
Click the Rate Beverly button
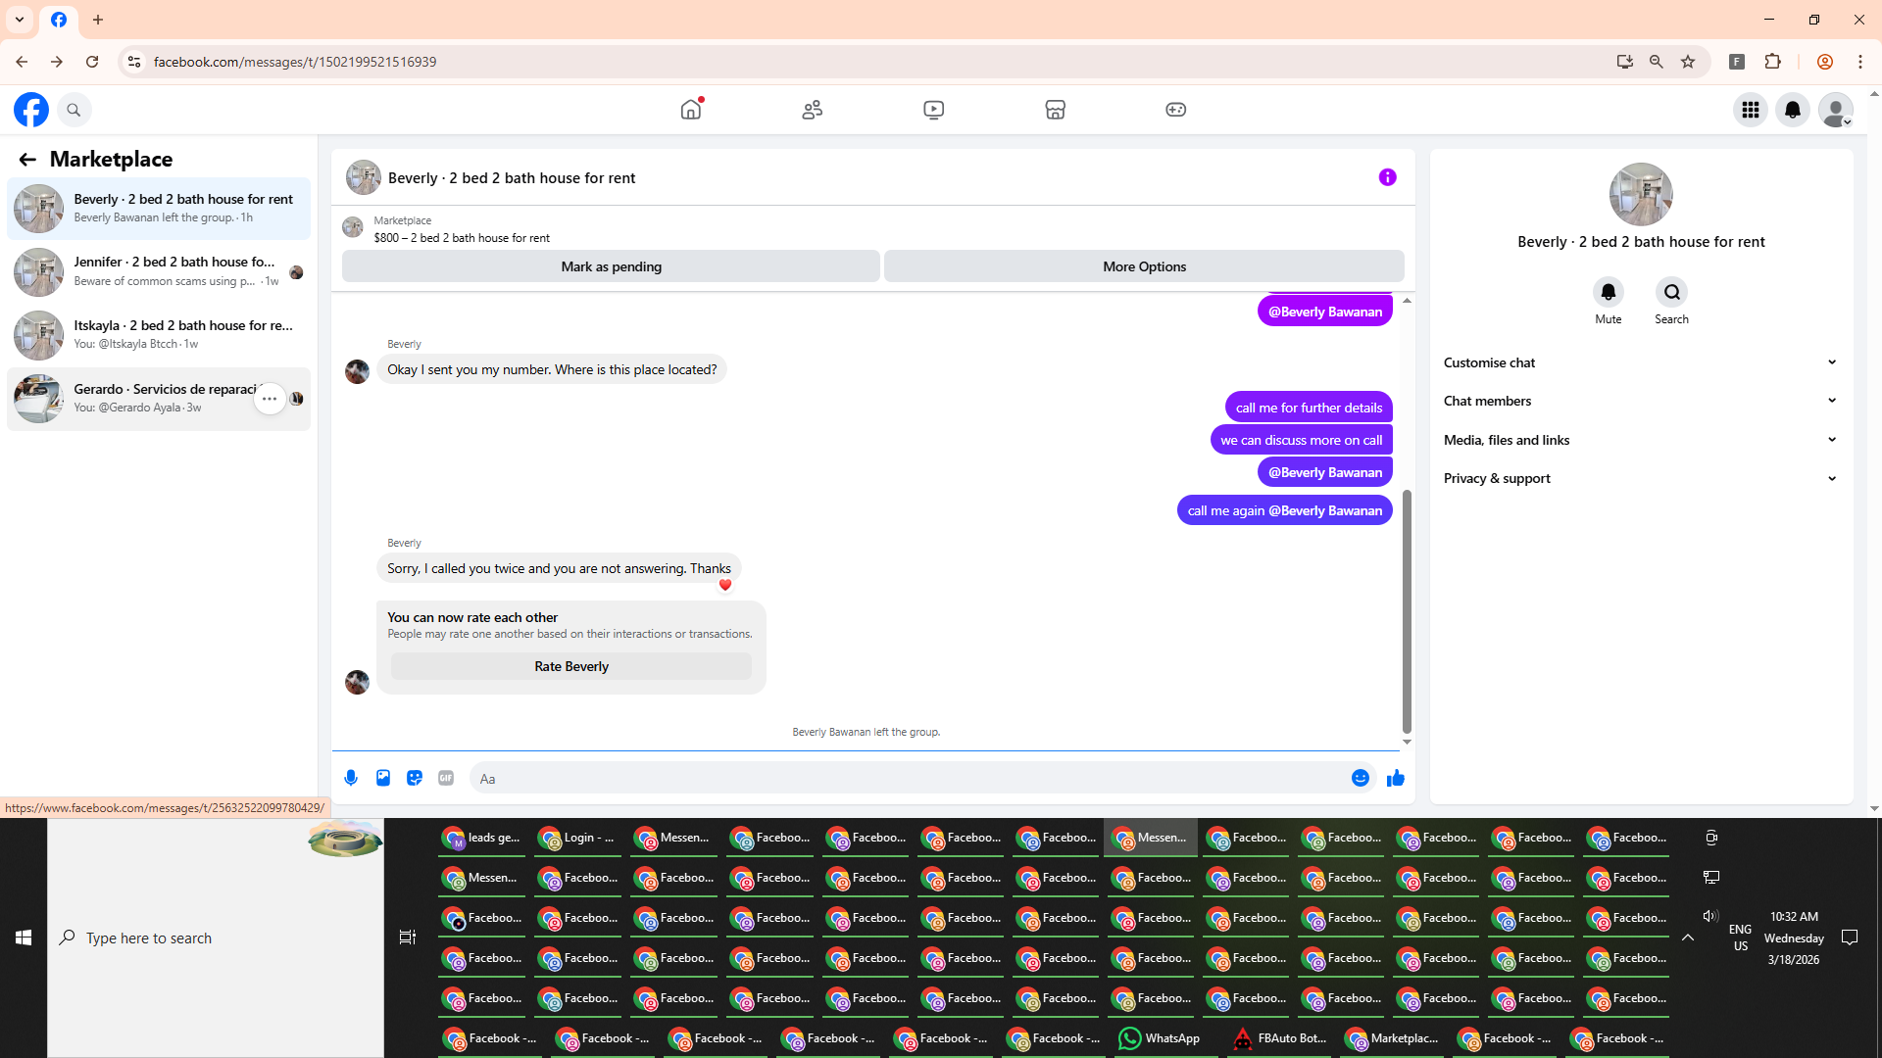click(x=571, y=666)
